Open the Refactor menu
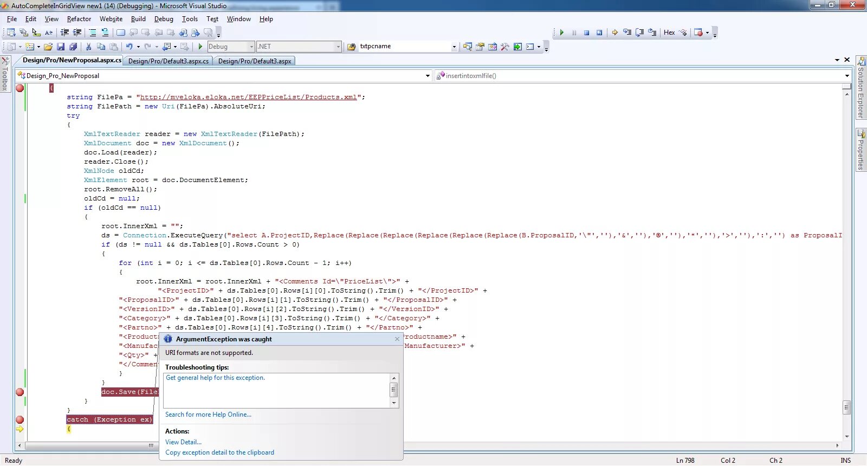Viewport: 867px width, 466px height. click(79, 19)
